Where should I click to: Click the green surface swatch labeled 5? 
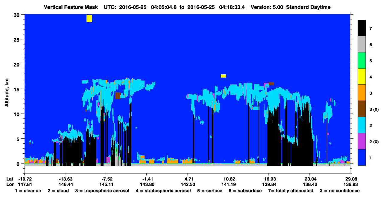pos(362,61)
